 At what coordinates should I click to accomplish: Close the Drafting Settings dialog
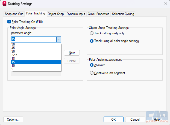click(x=166, y=4)
